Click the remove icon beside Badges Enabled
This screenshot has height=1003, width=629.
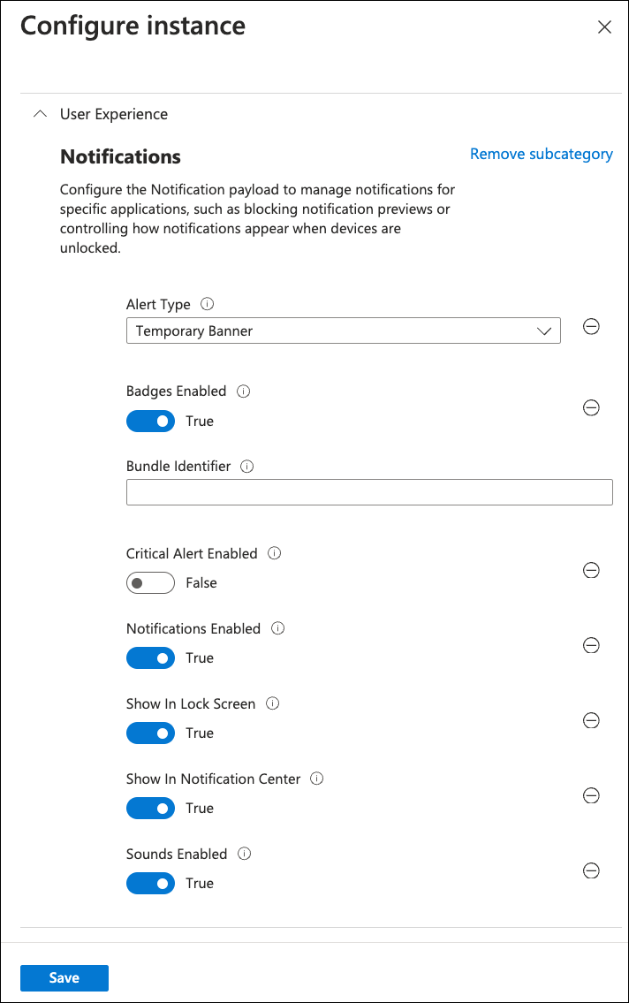(591, 407)
